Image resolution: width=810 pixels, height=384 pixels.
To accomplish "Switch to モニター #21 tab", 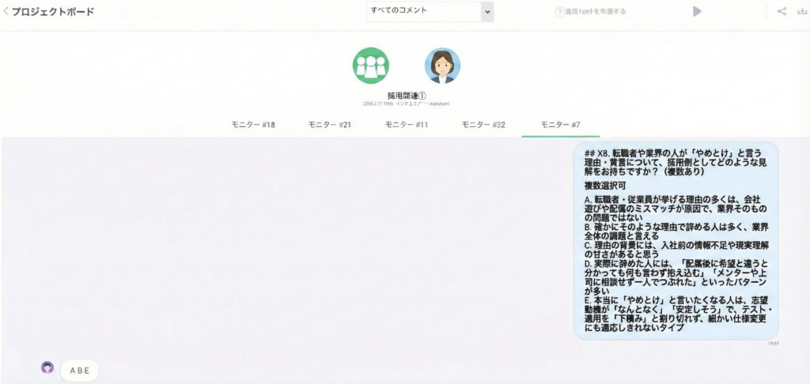I will (x=330, y=125).
